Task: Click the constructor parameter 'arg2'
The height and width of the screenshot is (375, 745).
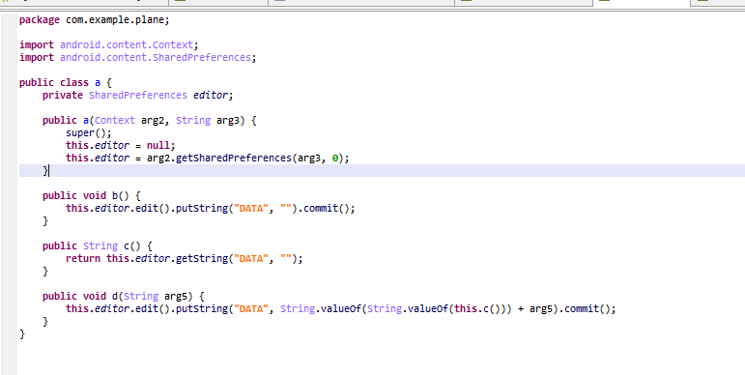Action: (153, 120)
